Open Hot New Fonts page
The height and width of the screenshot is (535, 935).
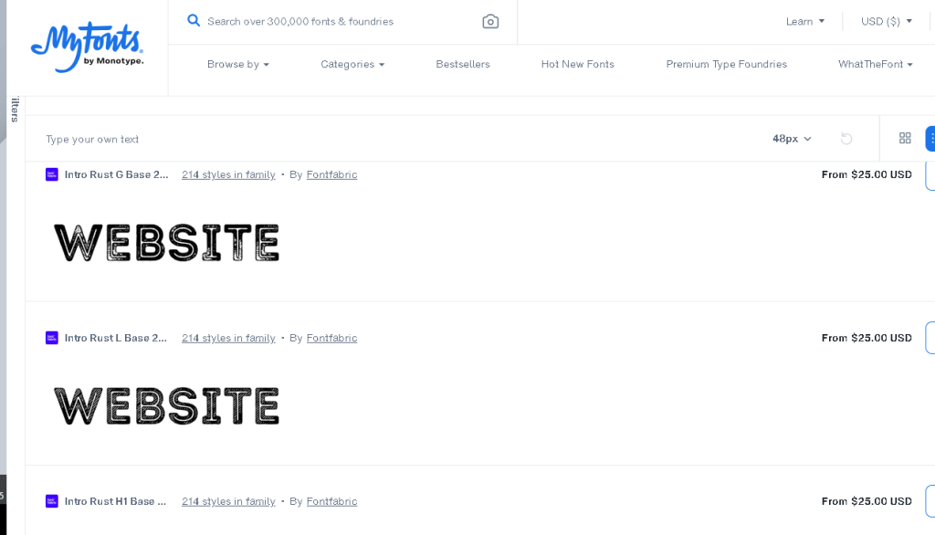pos(577,64)
